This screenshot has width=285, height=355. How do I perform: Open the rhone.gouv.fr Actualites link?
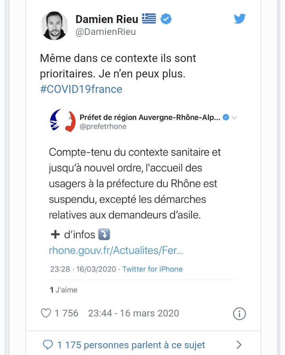coord(116,251)
